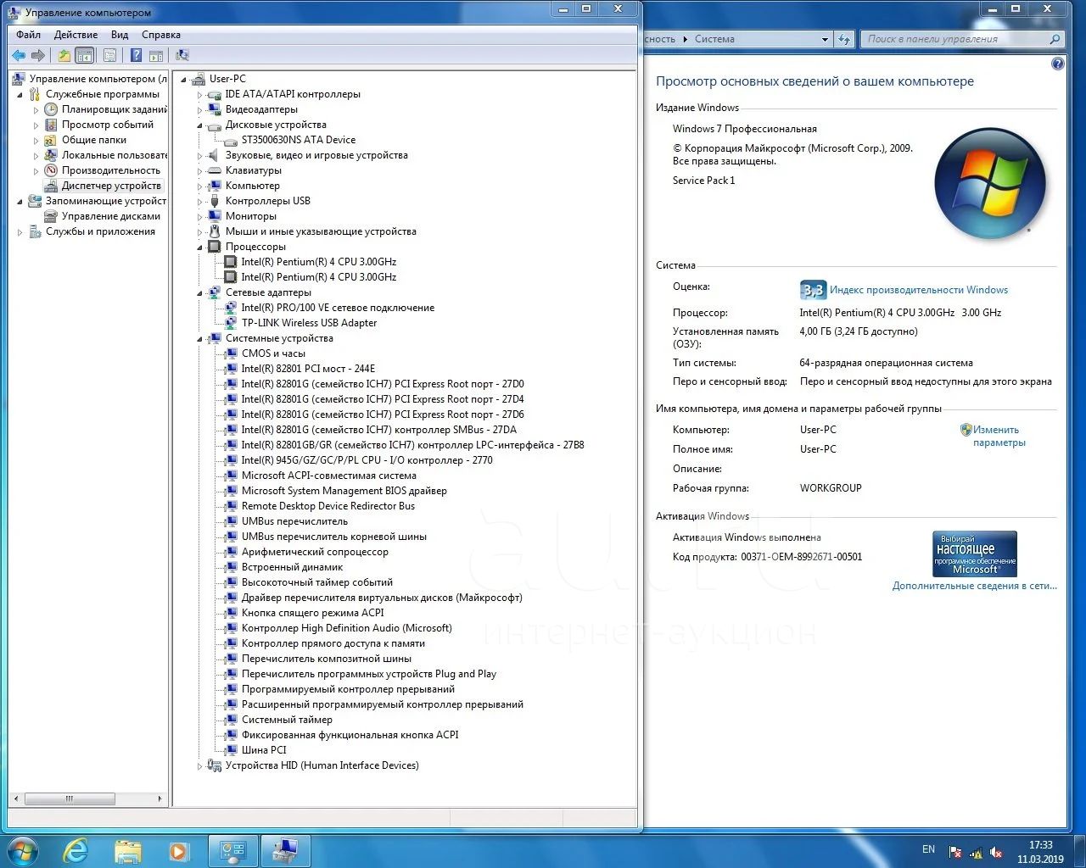Expand Контроллеры USB category

pyautogui.click(x=199, y=201)
